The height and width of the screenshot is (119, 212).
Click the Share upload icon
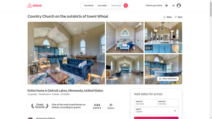click(x=164, y=17)
